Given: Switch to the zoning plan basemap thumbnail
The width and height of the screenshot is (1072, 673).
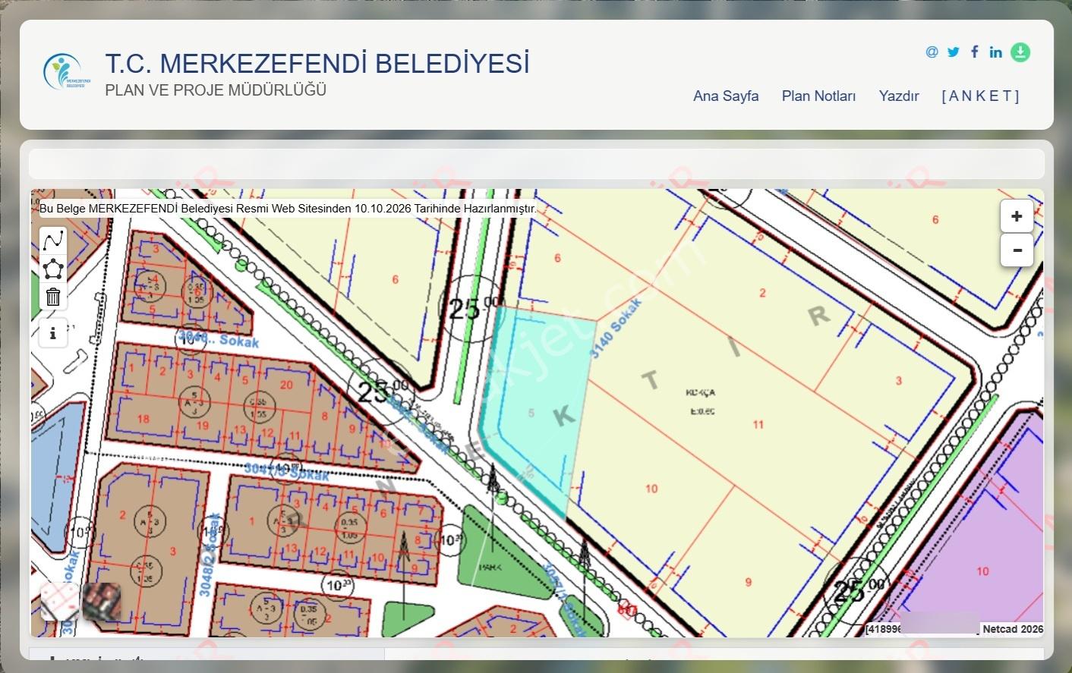Looking at the screenshot, I should 59,602.
